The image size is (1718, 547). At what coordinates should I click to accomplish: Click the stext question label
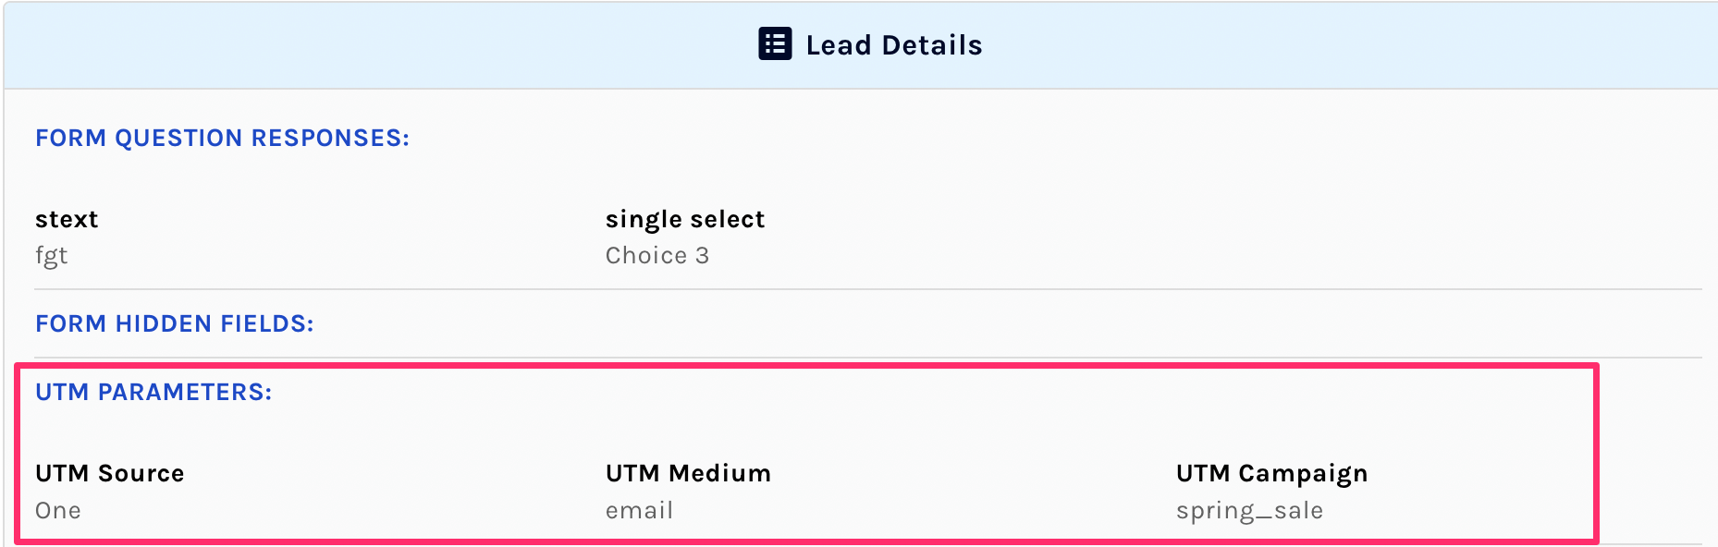point(67,219)
